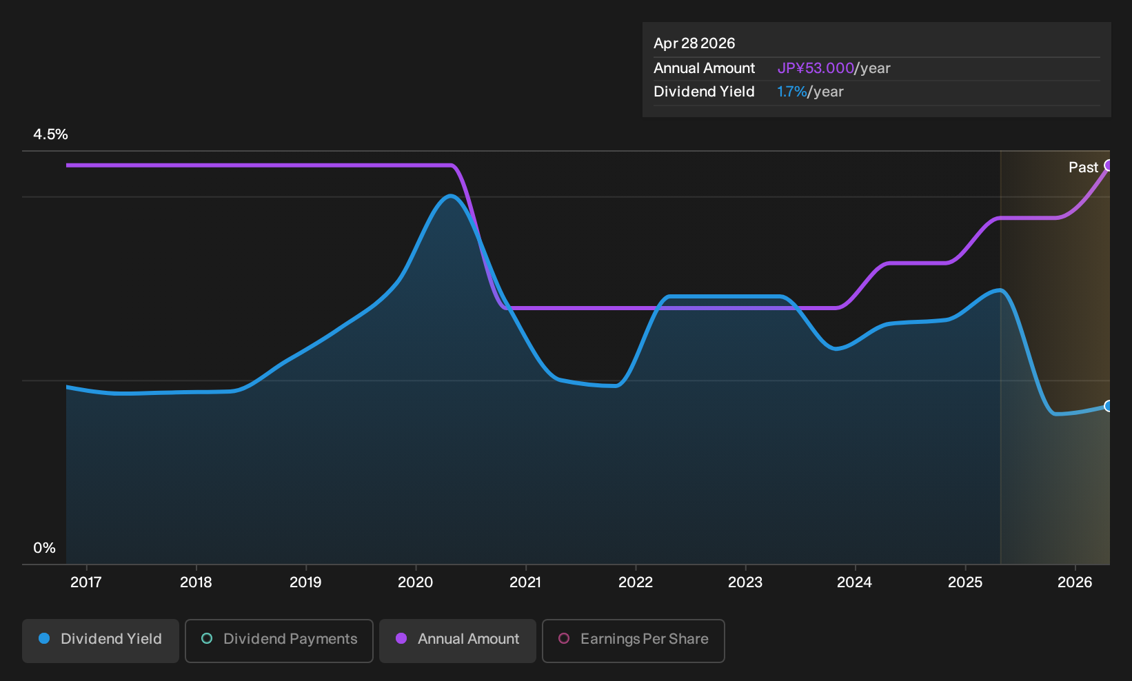Select the 2022 axis label
This screenshot has height=681, width=1132.
[x=636, y=582]
